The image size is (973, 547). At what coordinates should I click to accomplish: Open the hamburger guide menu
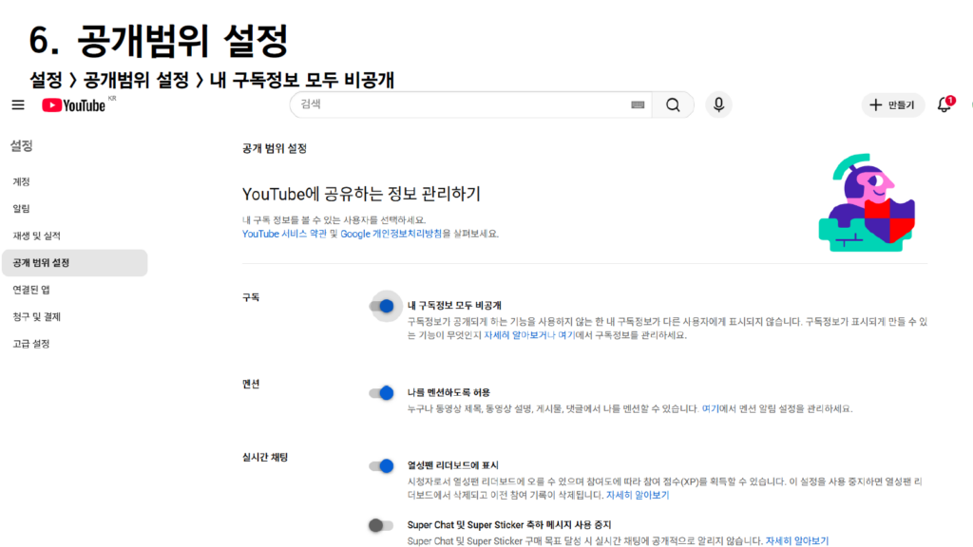(18, 104)
